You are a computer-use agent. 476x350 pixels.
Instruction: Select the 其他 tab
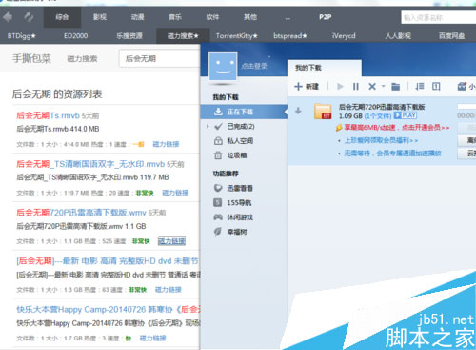[x=250, y=17]
